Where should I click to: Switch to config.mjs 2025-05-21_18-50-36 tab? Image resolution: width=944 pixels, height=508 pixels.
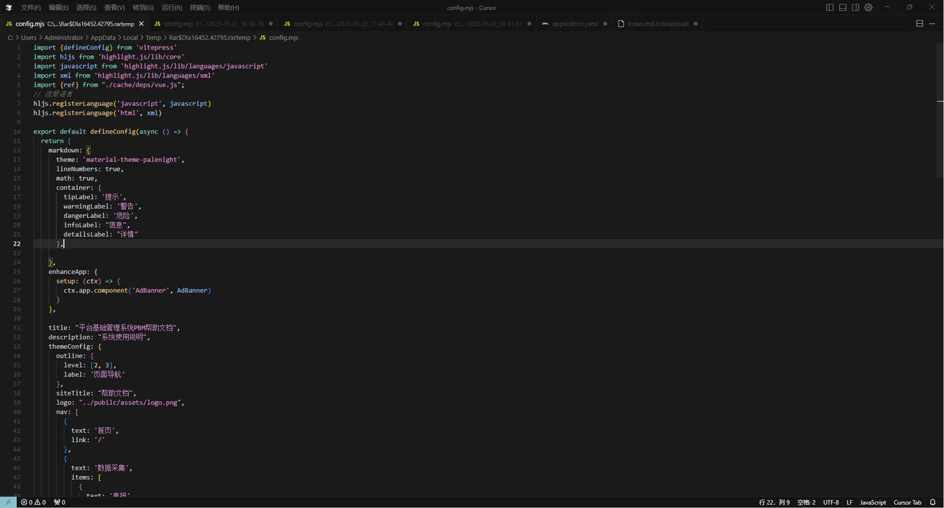(214, 24)
